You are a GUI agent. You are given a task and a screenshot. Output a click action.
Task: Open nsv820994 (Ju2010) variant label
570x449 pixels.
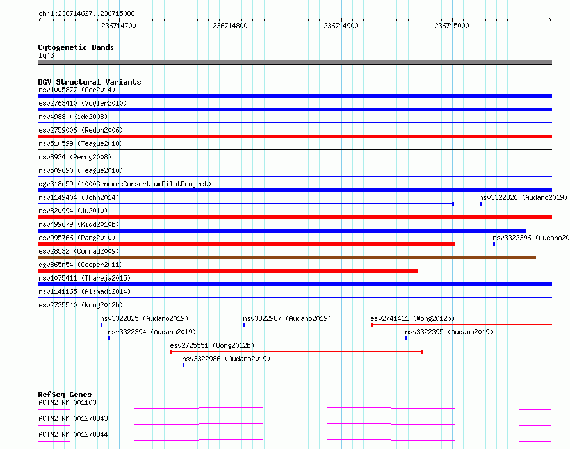[73, 211]
